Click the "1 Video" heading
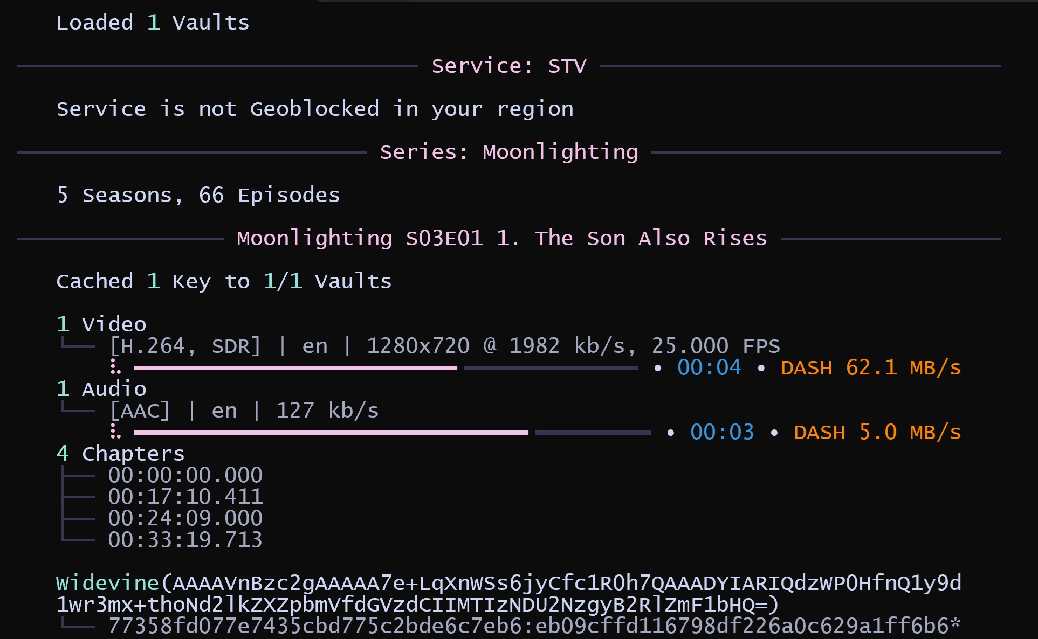Viewport: 1038px width, 639px height. pyautogui.click(x=101, y=324)
